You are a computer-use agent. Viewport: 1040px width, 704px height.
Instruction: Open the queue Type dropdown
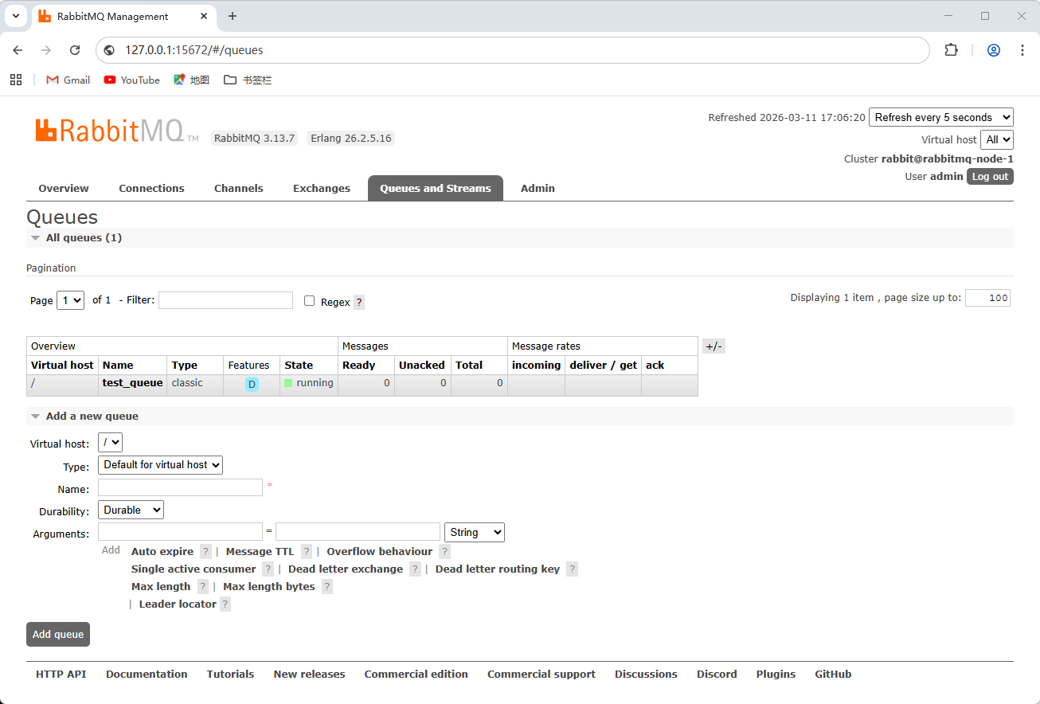[x=160, y=464]
